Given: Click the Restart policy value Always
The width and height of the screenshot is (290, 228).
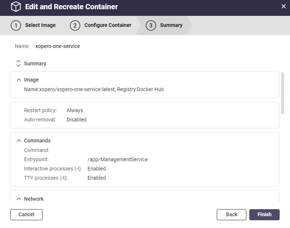Looking at the screenshot, I should coord(75,110).
